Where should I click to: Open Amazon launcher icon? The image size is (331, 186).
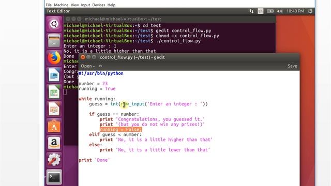point(54,143)
